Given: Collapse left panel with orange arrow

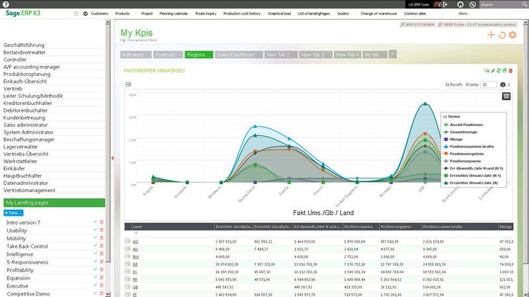Looking at the screenshot, I should pyautogui.click(x=112, y=158).
